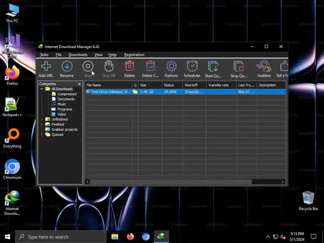The image size is (324, 243).
Task: Open the File menu
Action: (59, 55)
